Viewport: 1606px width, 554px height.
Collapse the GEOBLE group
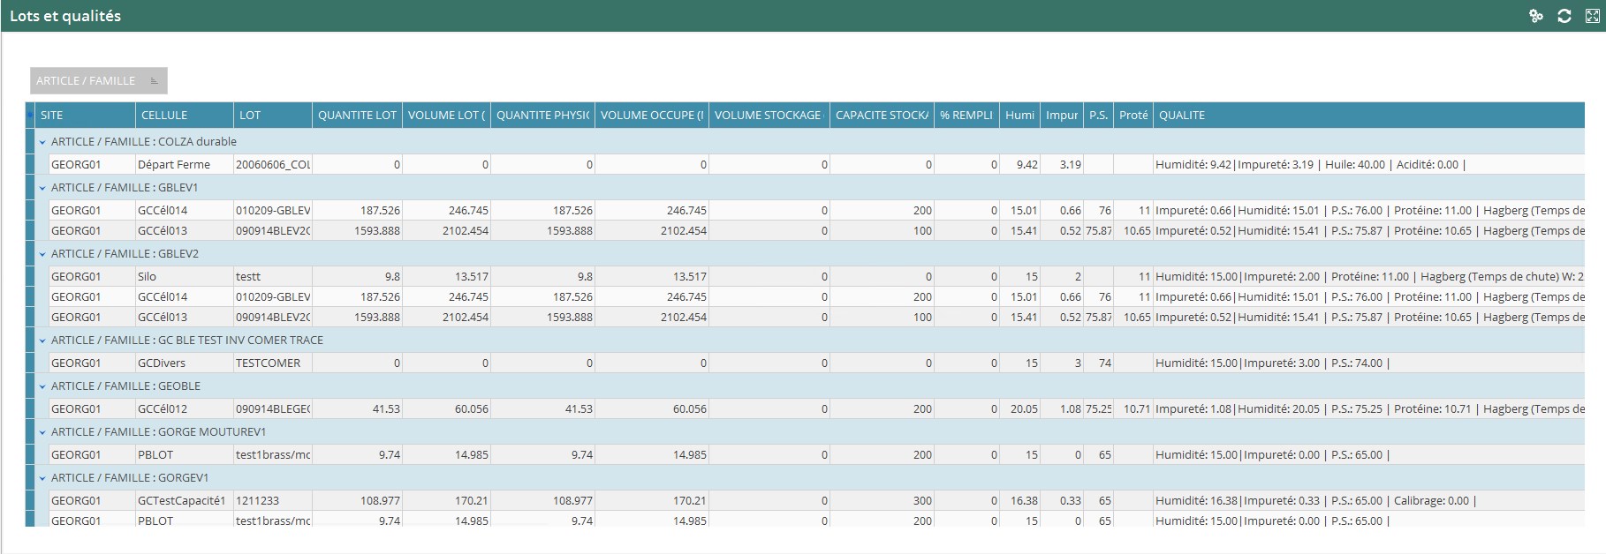[x=42, y=386]
